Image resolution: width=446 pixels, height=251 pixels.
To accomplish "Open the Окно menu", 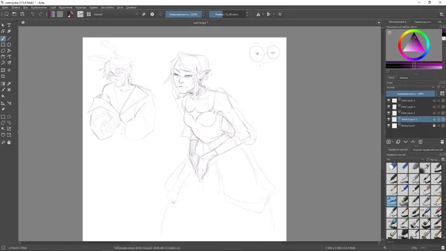I will point(120,7).
